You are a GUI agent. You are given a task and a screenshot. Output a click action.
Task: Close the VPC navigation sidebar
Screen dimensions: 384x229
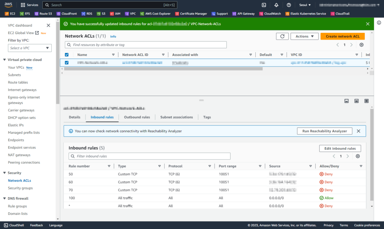pyautogui.click(x=48, y=25)
